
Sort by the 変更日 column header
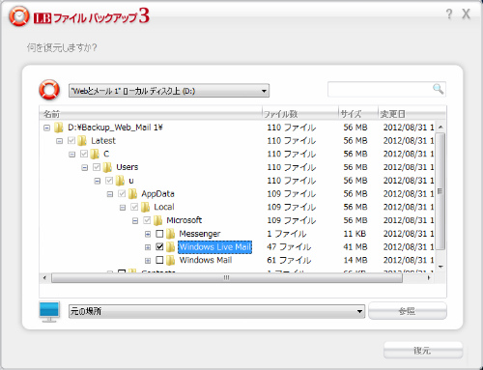(412, 114)
